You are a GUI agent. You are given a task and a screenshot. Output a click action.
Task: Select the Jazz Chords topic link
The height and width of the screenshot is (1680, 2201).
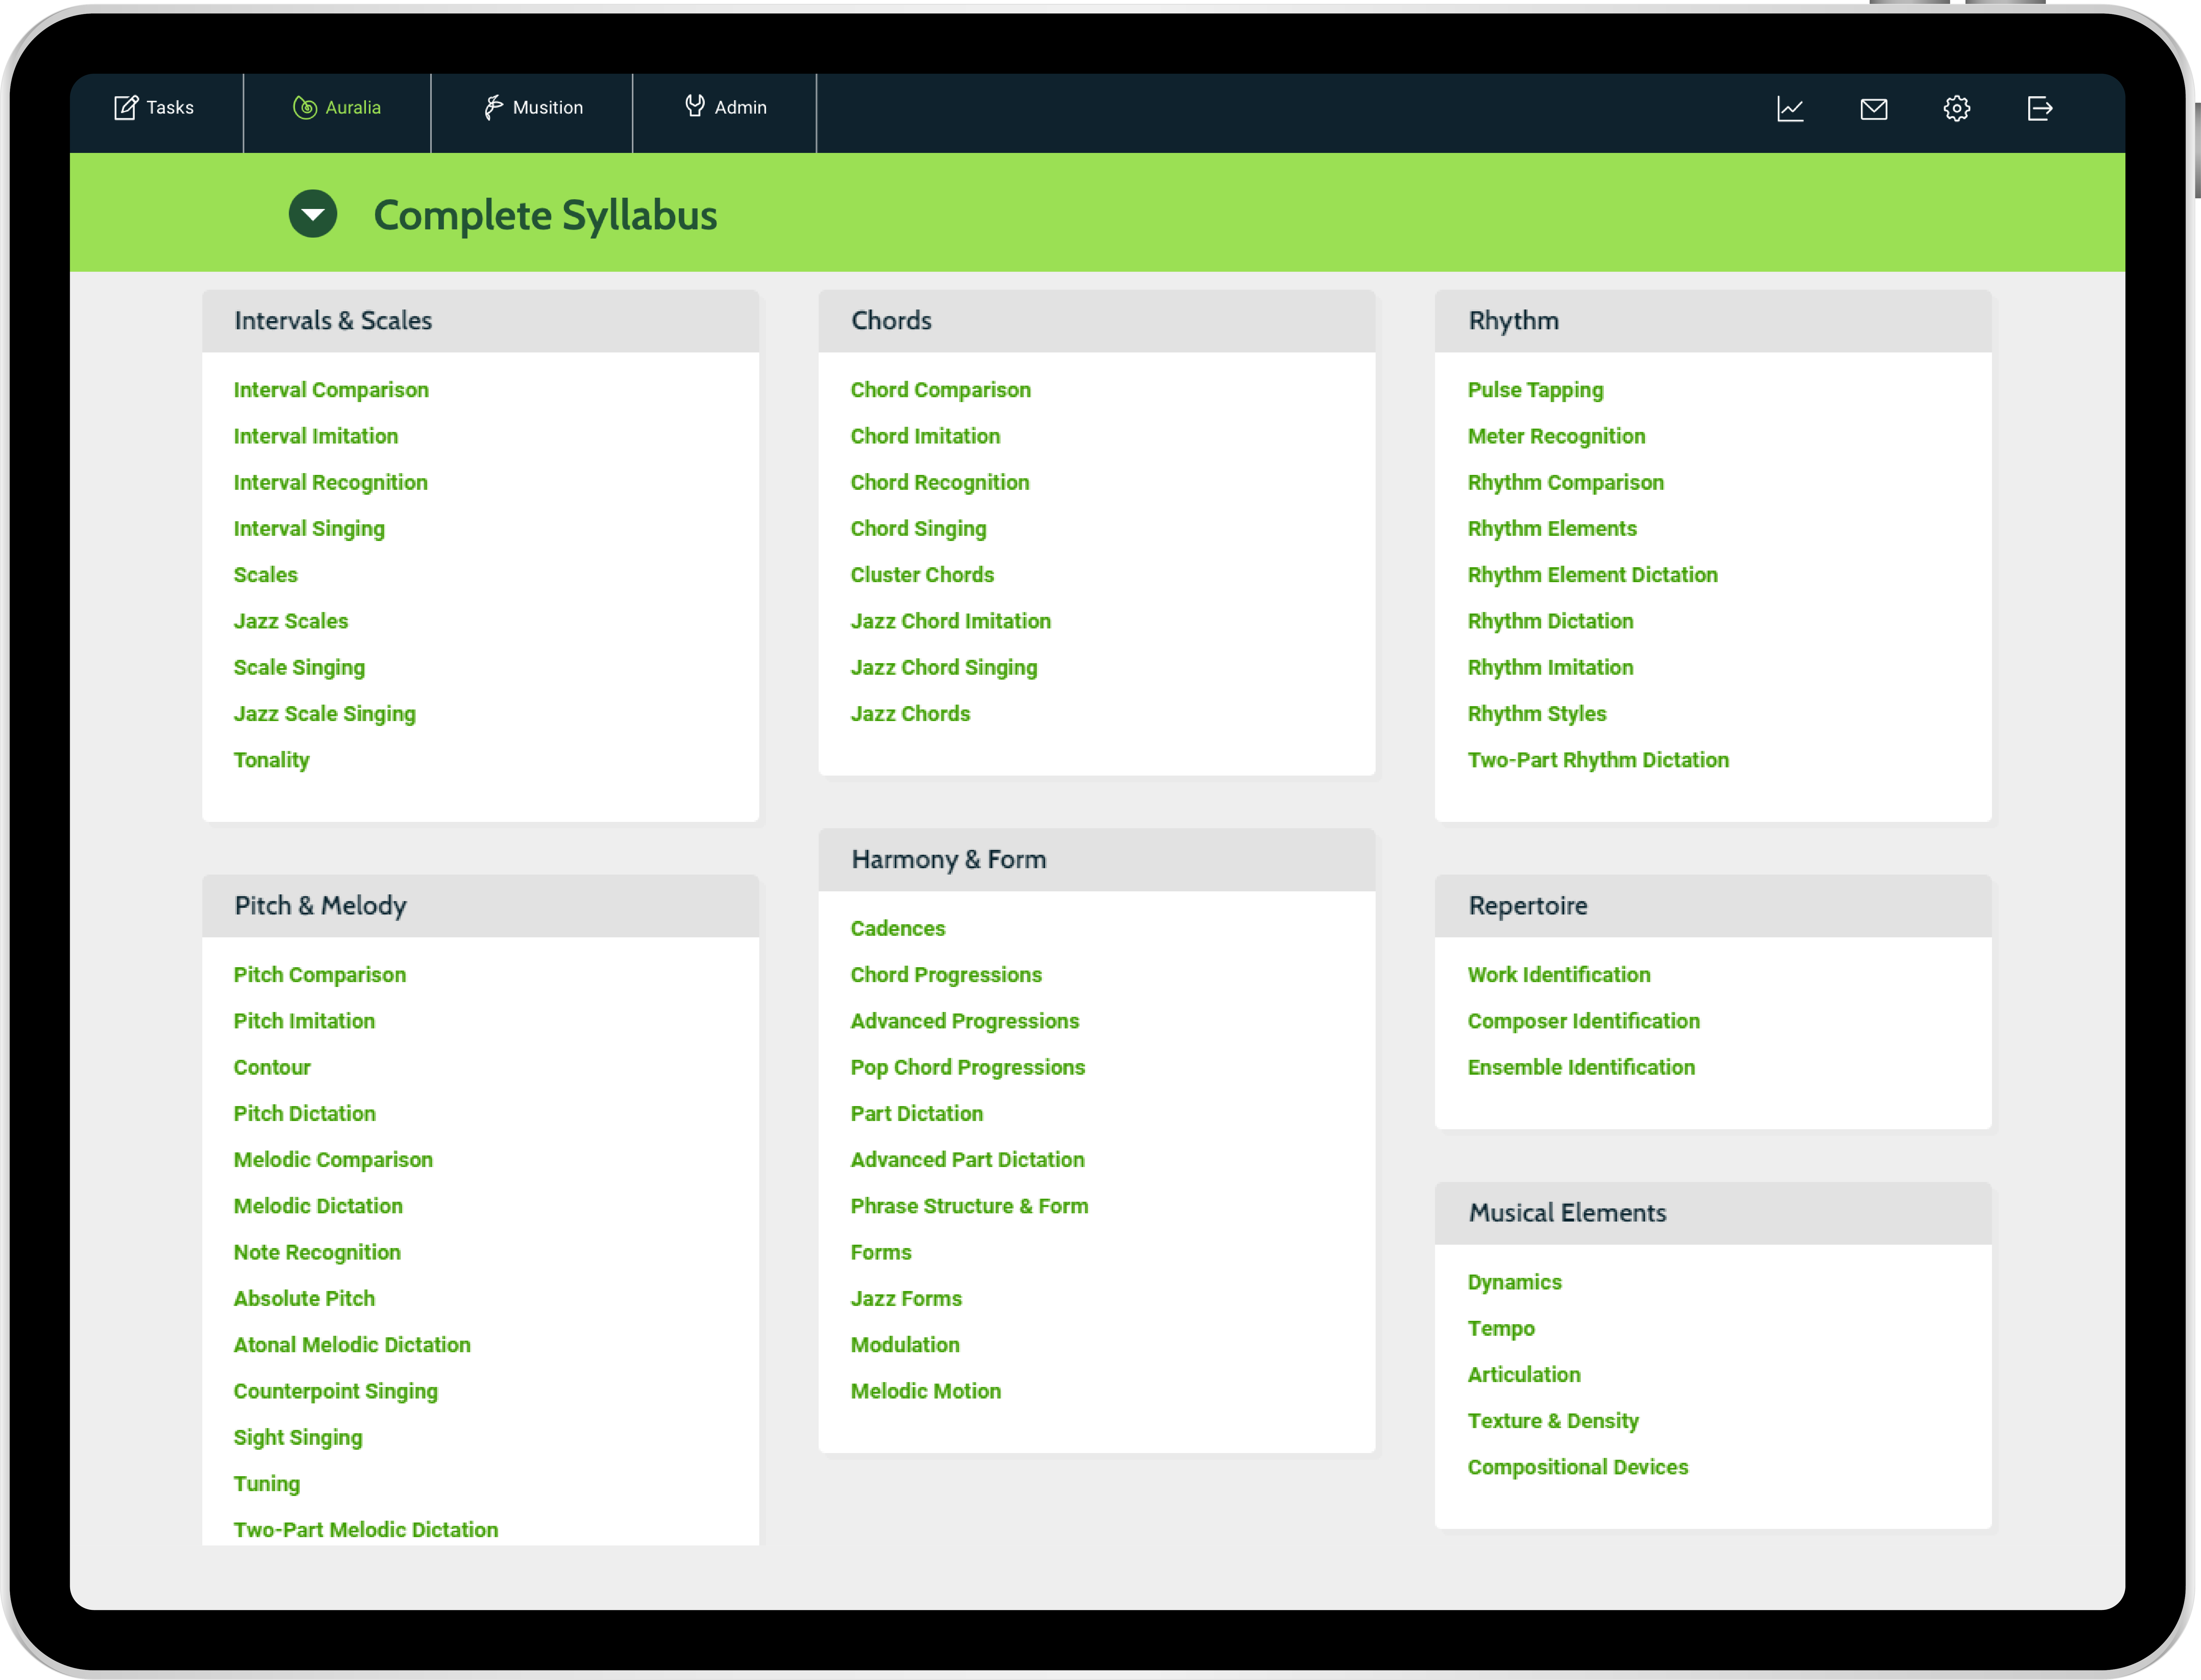point(910,713)
